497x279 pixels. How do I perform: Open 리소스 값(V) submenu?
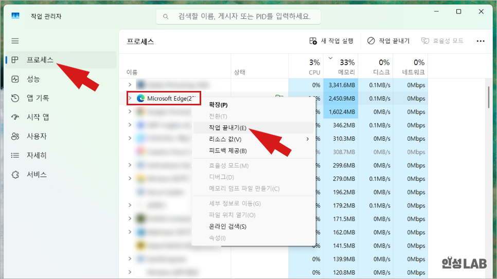click(x=253, y=139)
